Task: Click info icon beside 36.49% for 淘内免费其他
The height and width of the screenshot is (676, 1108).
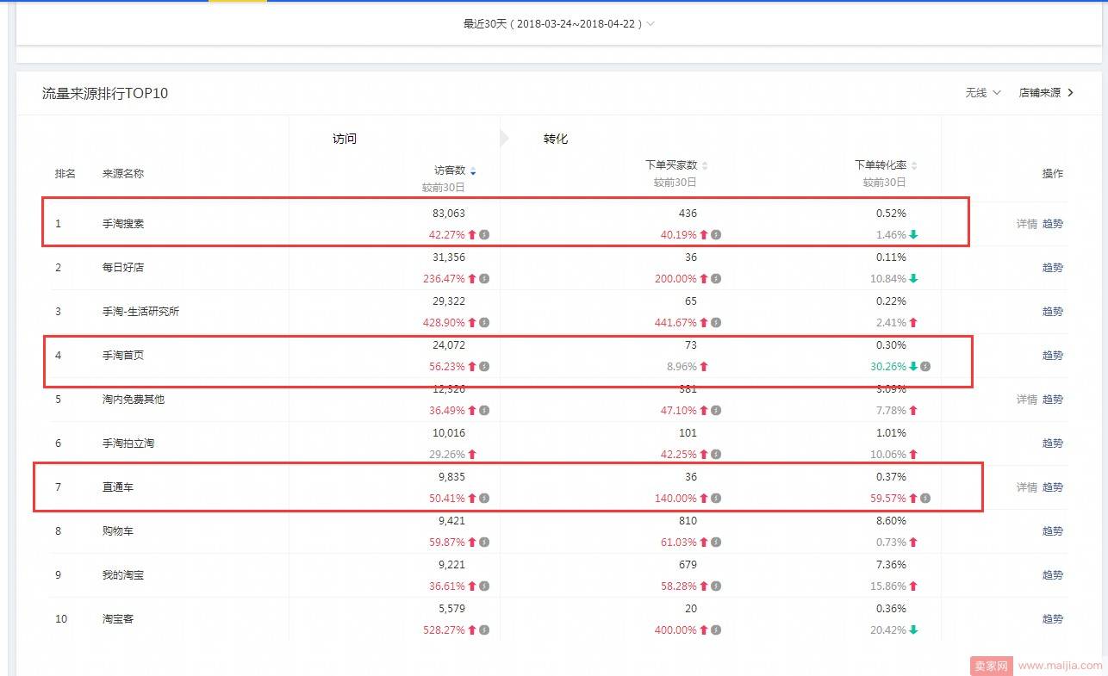Action: tap(485, 411)
